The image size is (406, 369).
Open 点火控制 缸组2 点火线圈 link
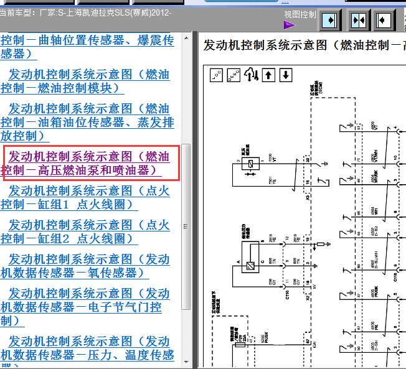click(87, 231)
